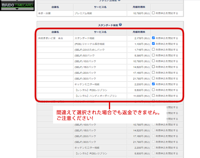Screen dimensions: 200x158
Task: Click the (SELF) 5台パック service name
Action: click(85, 56)
